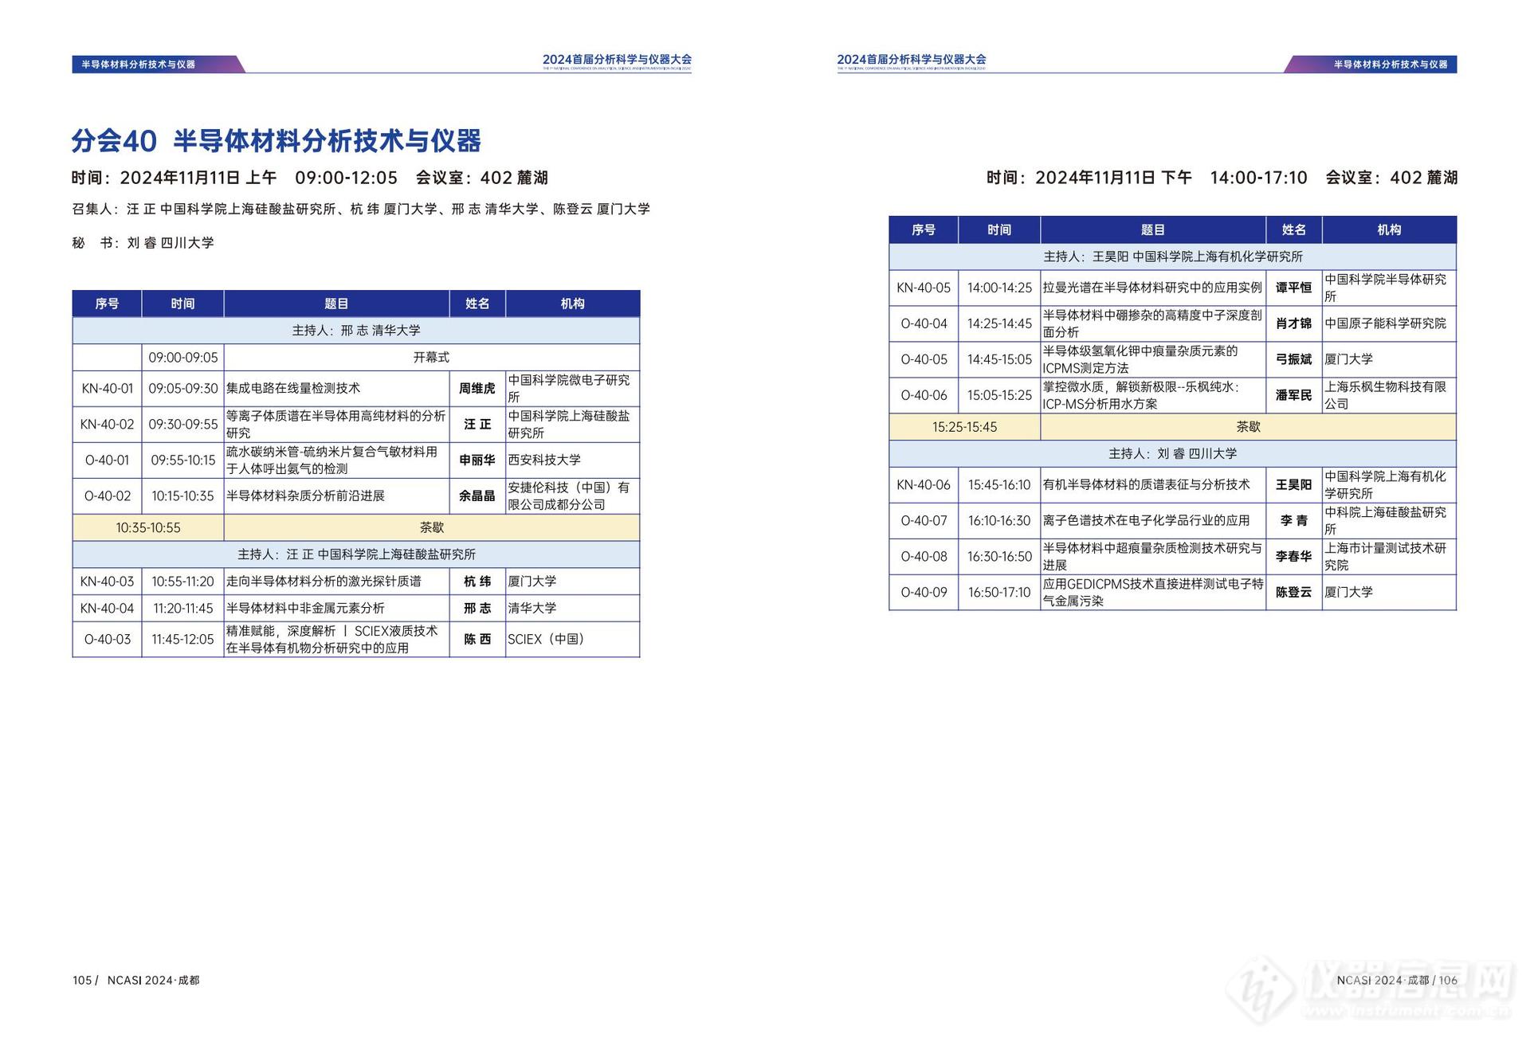
Task: Select speaker name 陈 西
Action: click(477, 640)
